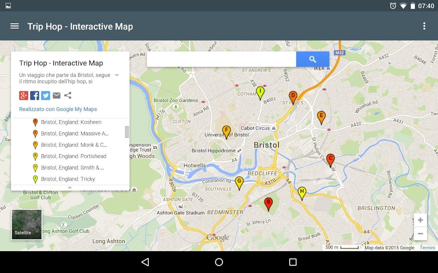Collapse the legend panel with the bottom arrow
The image size is (438, 273).
coord(70,187)
